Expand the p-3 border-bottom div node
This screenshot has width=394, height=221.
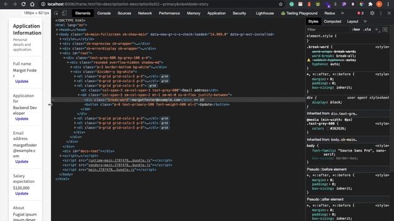(71, 67)
